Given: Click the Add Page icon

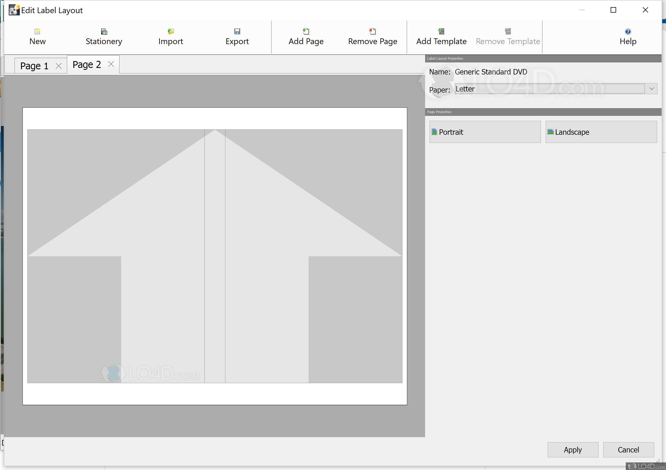Looking at the screenshot, I should coord(306,31).
